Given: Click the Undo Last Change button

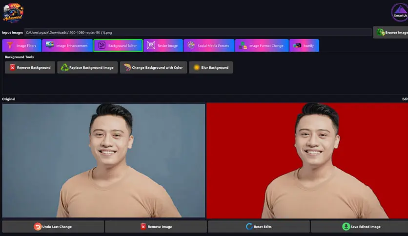Looking at the screenshot, I should click(x=53, y=227).
